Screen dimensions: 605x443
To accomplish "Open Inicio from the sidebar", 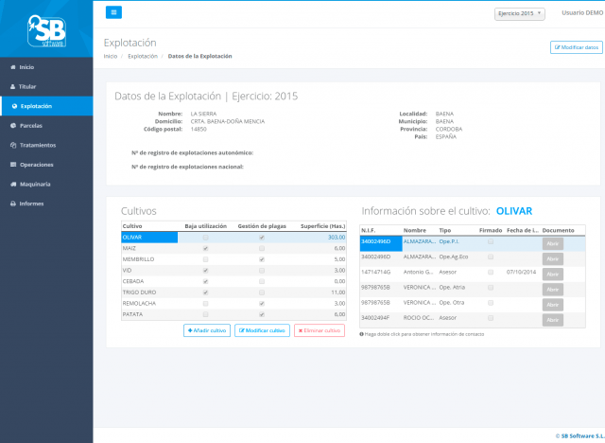I will click(26, 67).
